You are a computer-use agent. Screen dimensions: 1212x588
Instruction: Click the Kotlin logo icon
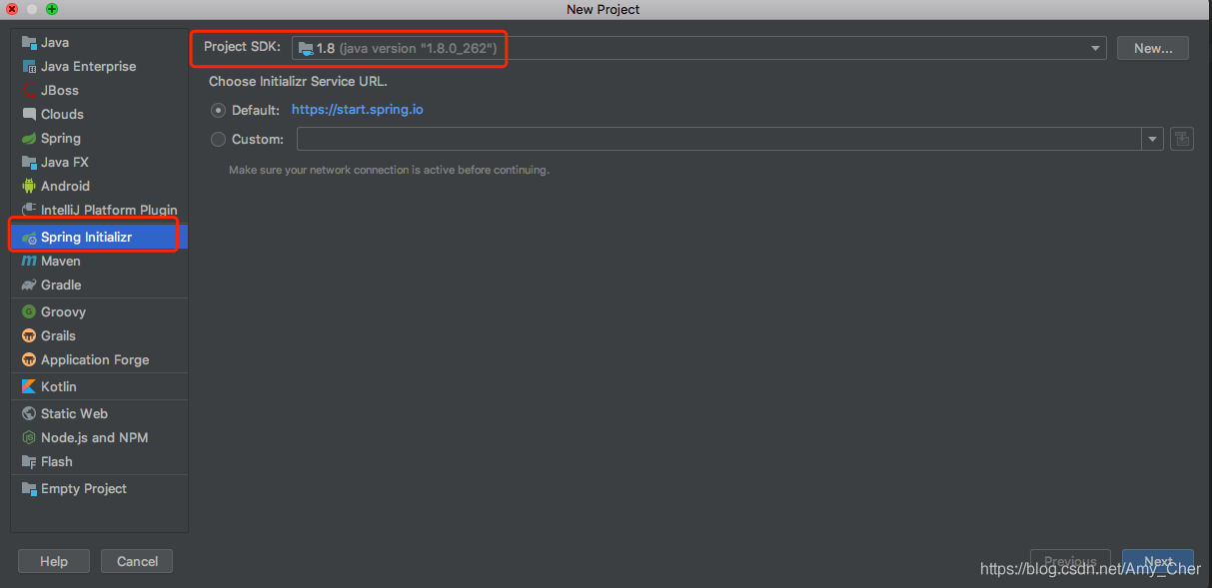29,387
